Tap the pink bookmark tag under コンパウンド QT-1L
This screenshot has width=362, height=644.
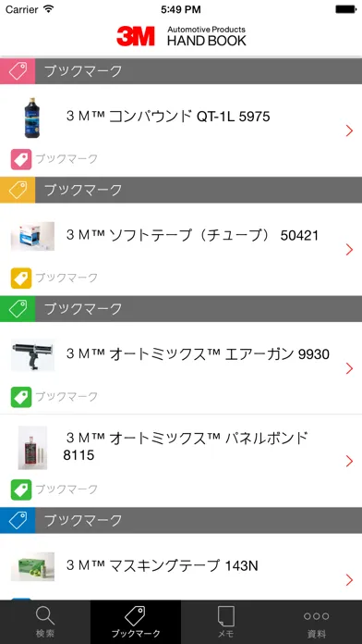[x=21, y=160]
